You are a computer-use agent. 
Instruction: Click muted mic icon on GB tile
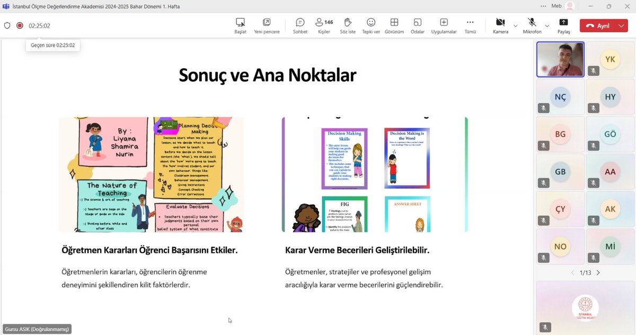point(543,183)
